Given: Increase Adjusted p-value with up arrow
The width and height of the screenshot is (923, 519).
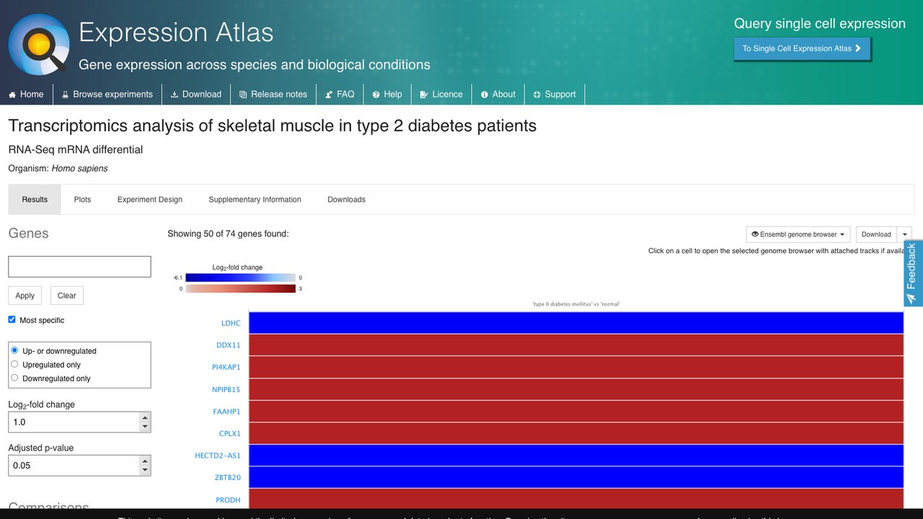Looking at the screenshot, I should (145, 461).
